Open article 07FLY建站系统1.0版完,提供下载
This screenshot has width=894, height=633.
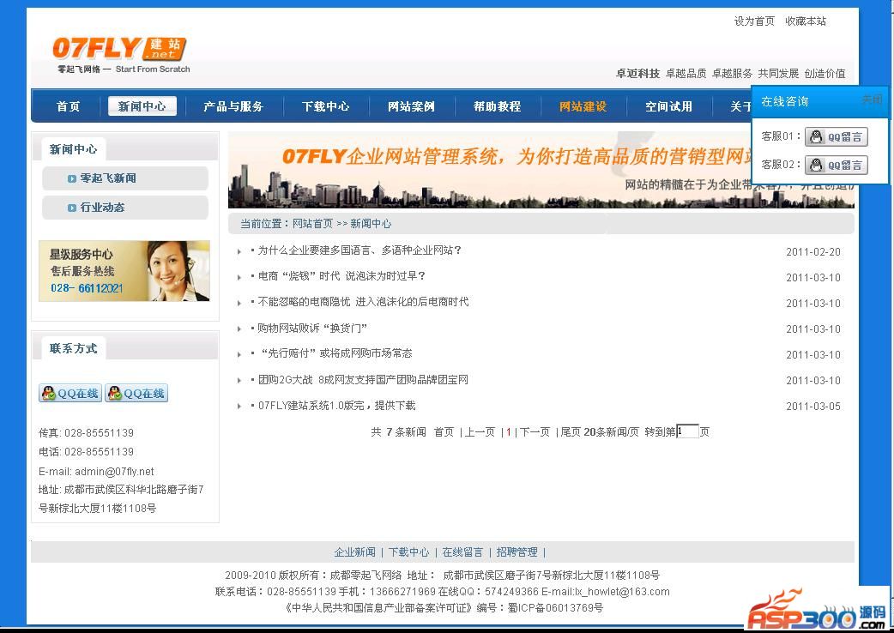click(337, 406)
